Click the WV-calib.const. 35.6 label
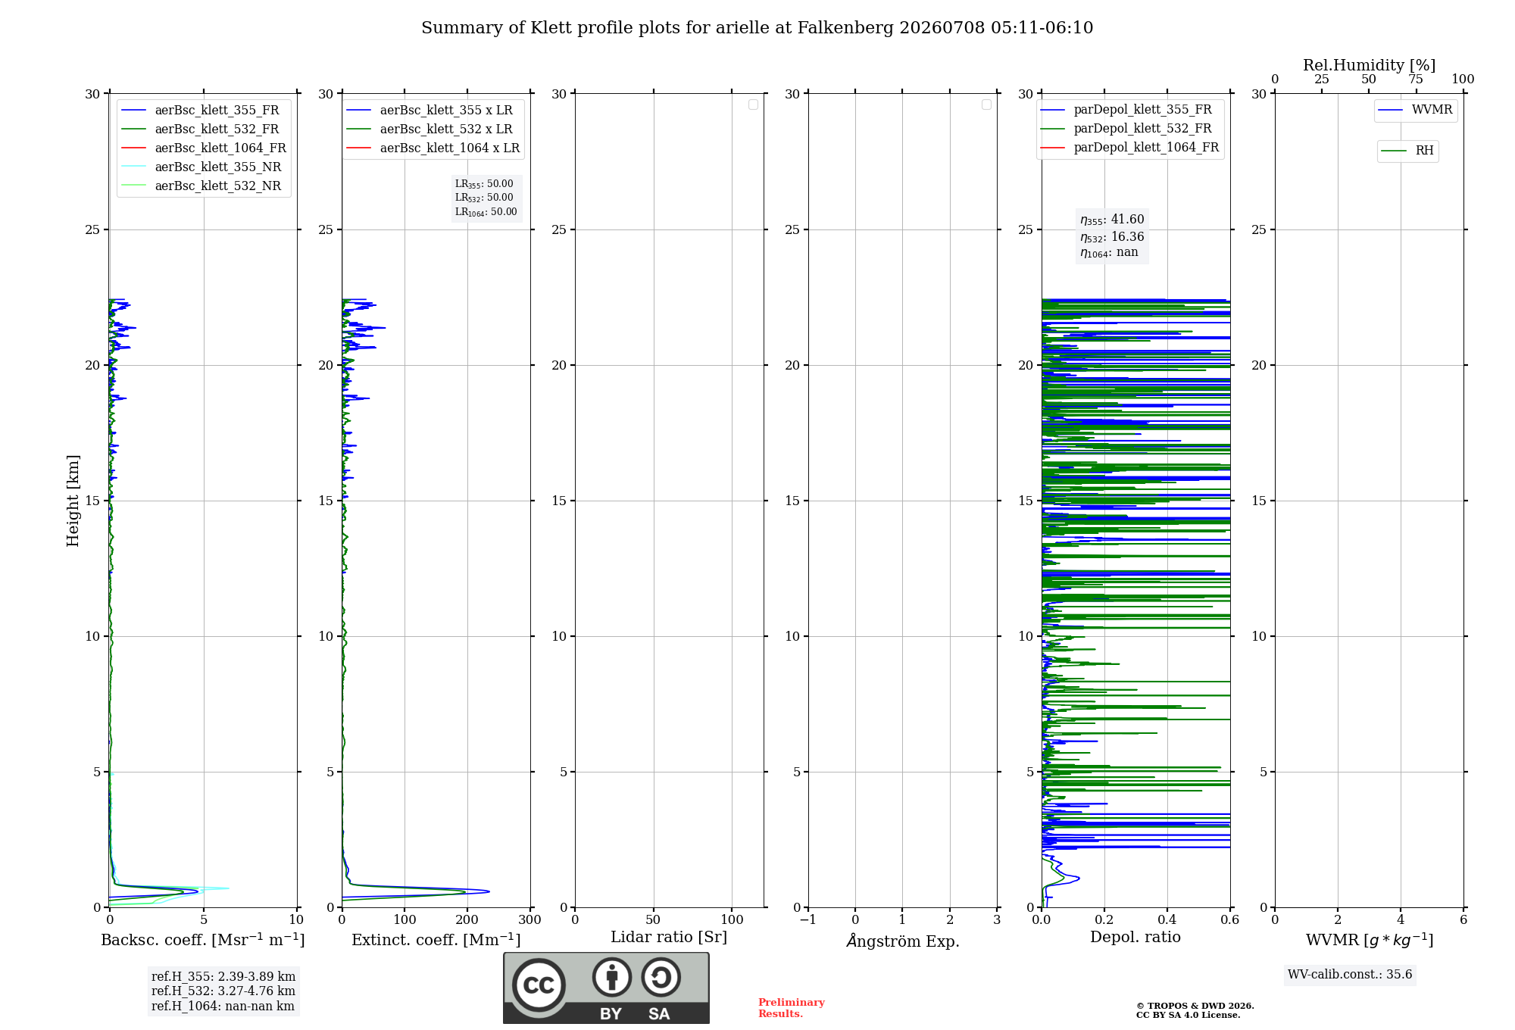Viewport: 1515px width, 1030px height. 1350,975
